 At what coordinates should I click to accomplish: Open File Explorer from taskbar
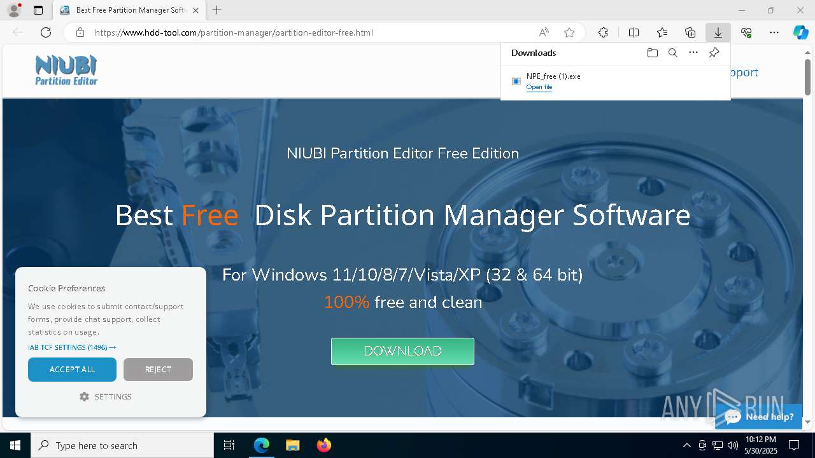[292, 445]
